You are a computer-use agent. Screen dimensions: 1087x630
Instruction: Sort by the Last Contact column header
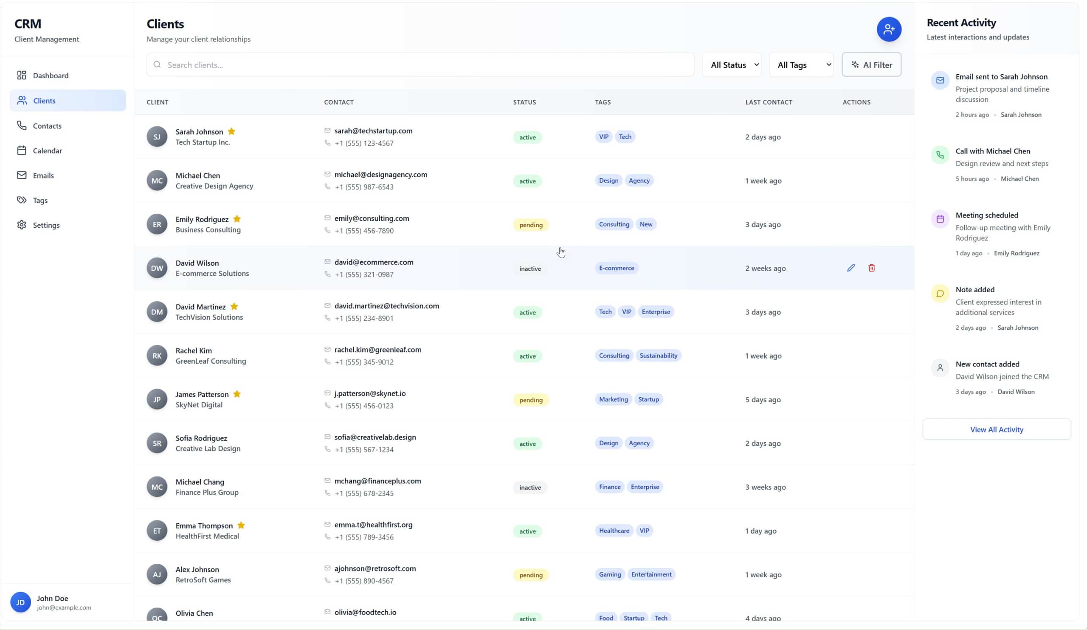[x=768, y=102]
